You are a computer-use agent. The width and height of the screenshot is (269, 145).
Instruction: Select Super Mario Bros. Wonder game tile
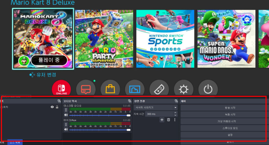coord(226,39)
